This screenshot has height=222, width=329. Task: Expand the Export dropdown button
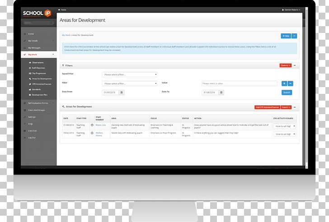[x=286, y=107]
